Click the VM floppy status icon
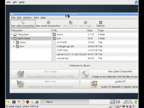Image resolution: width=144 pixels, height=108 pixels. 117,106
